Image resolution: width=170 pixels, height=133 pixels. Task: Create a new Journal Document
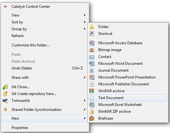coord(128,70)
